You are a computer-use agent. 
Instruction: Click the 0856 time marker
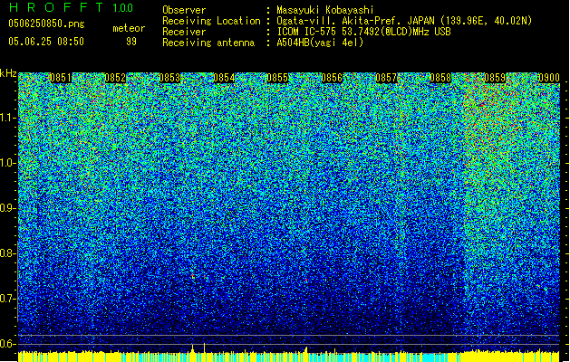[332, 78]
